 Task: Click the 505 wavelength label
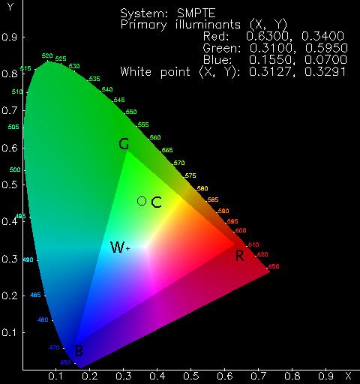click(13, 127)
